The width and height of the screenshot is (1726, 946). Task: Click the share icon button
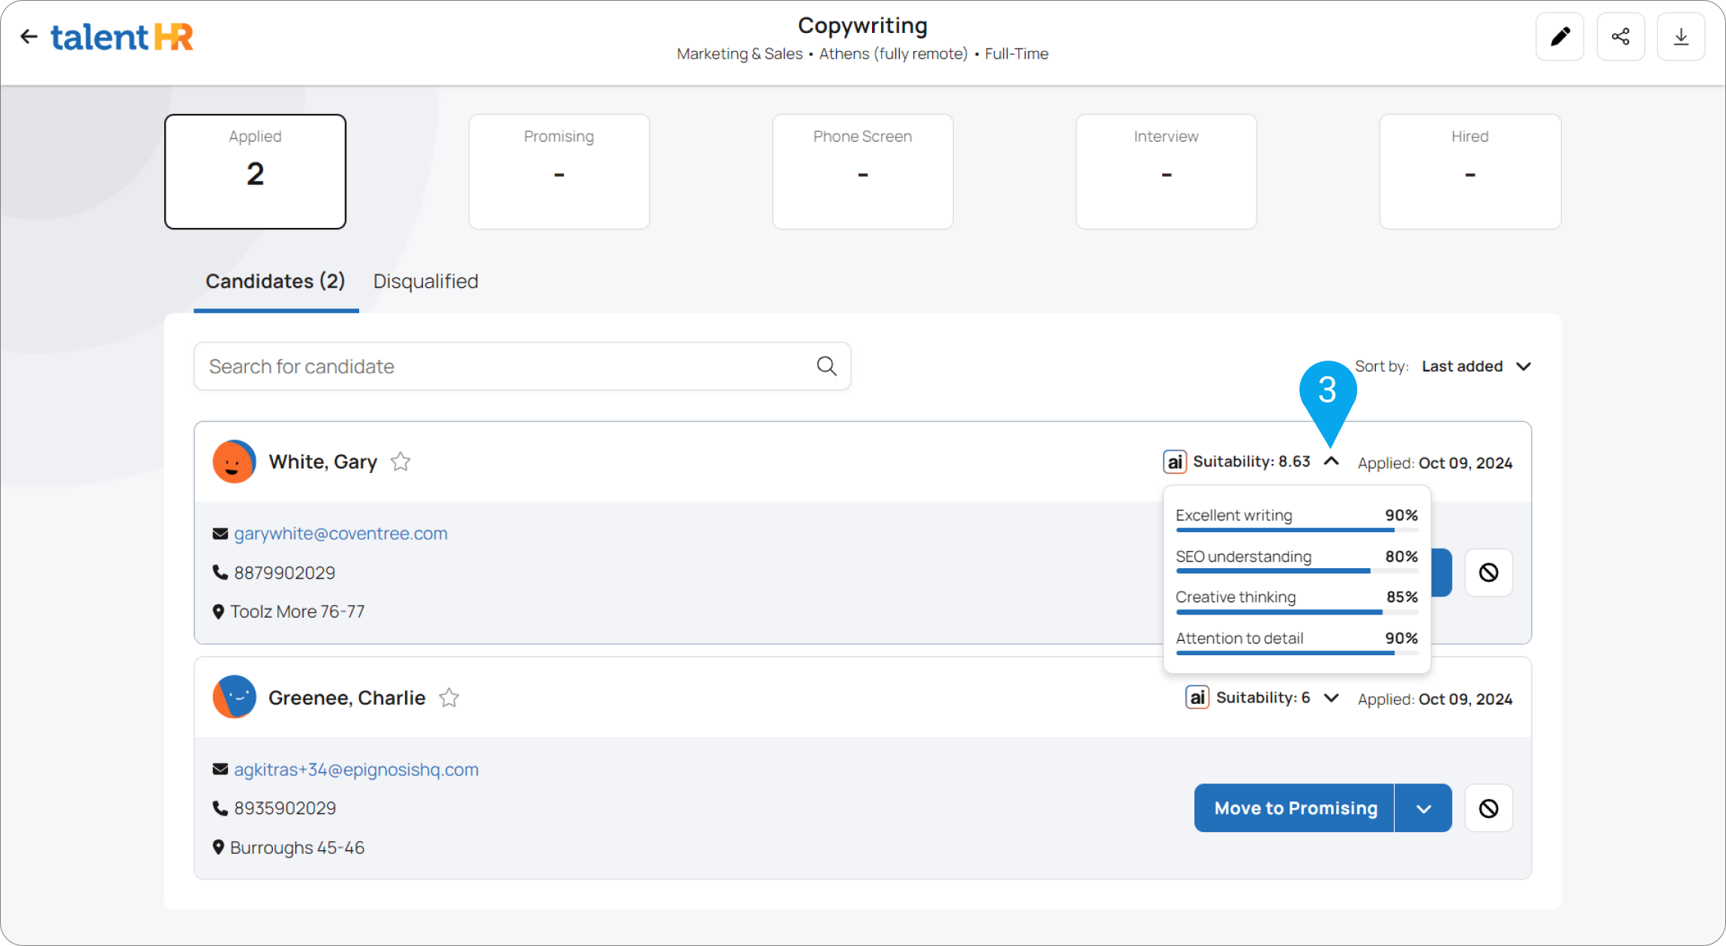pyautogui.click(x=1620, y=37)
